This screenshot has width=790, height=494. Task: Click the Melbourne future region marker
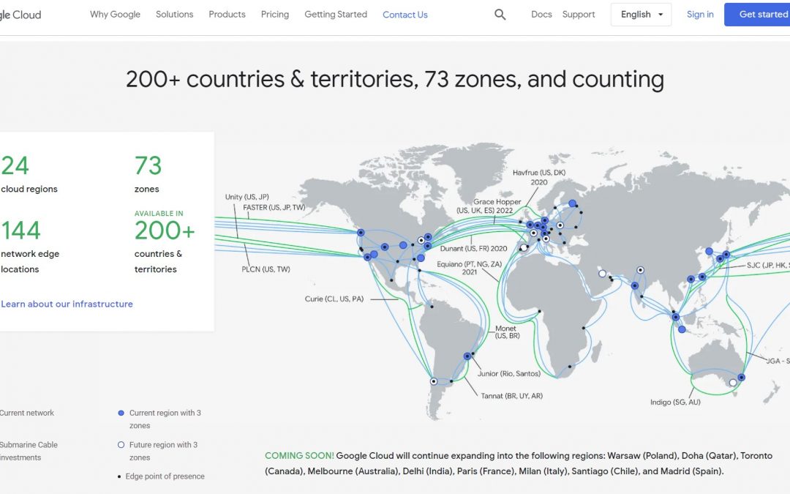click(733, 383)
